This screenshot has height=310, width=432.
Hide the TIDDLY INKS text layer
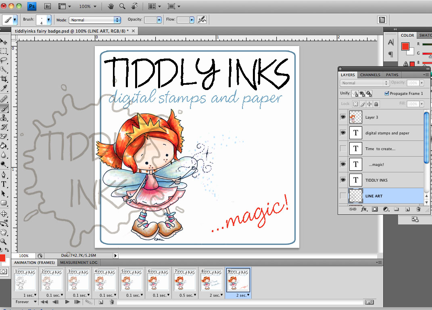343,180
